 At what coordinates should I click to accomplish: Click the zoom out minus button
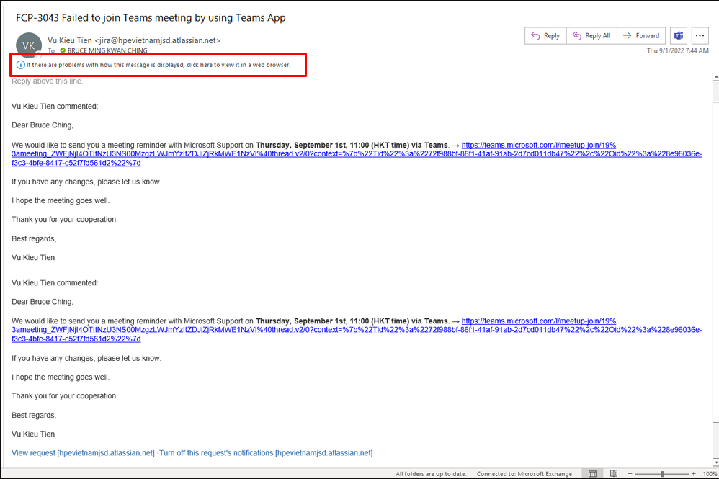point(630,473)
